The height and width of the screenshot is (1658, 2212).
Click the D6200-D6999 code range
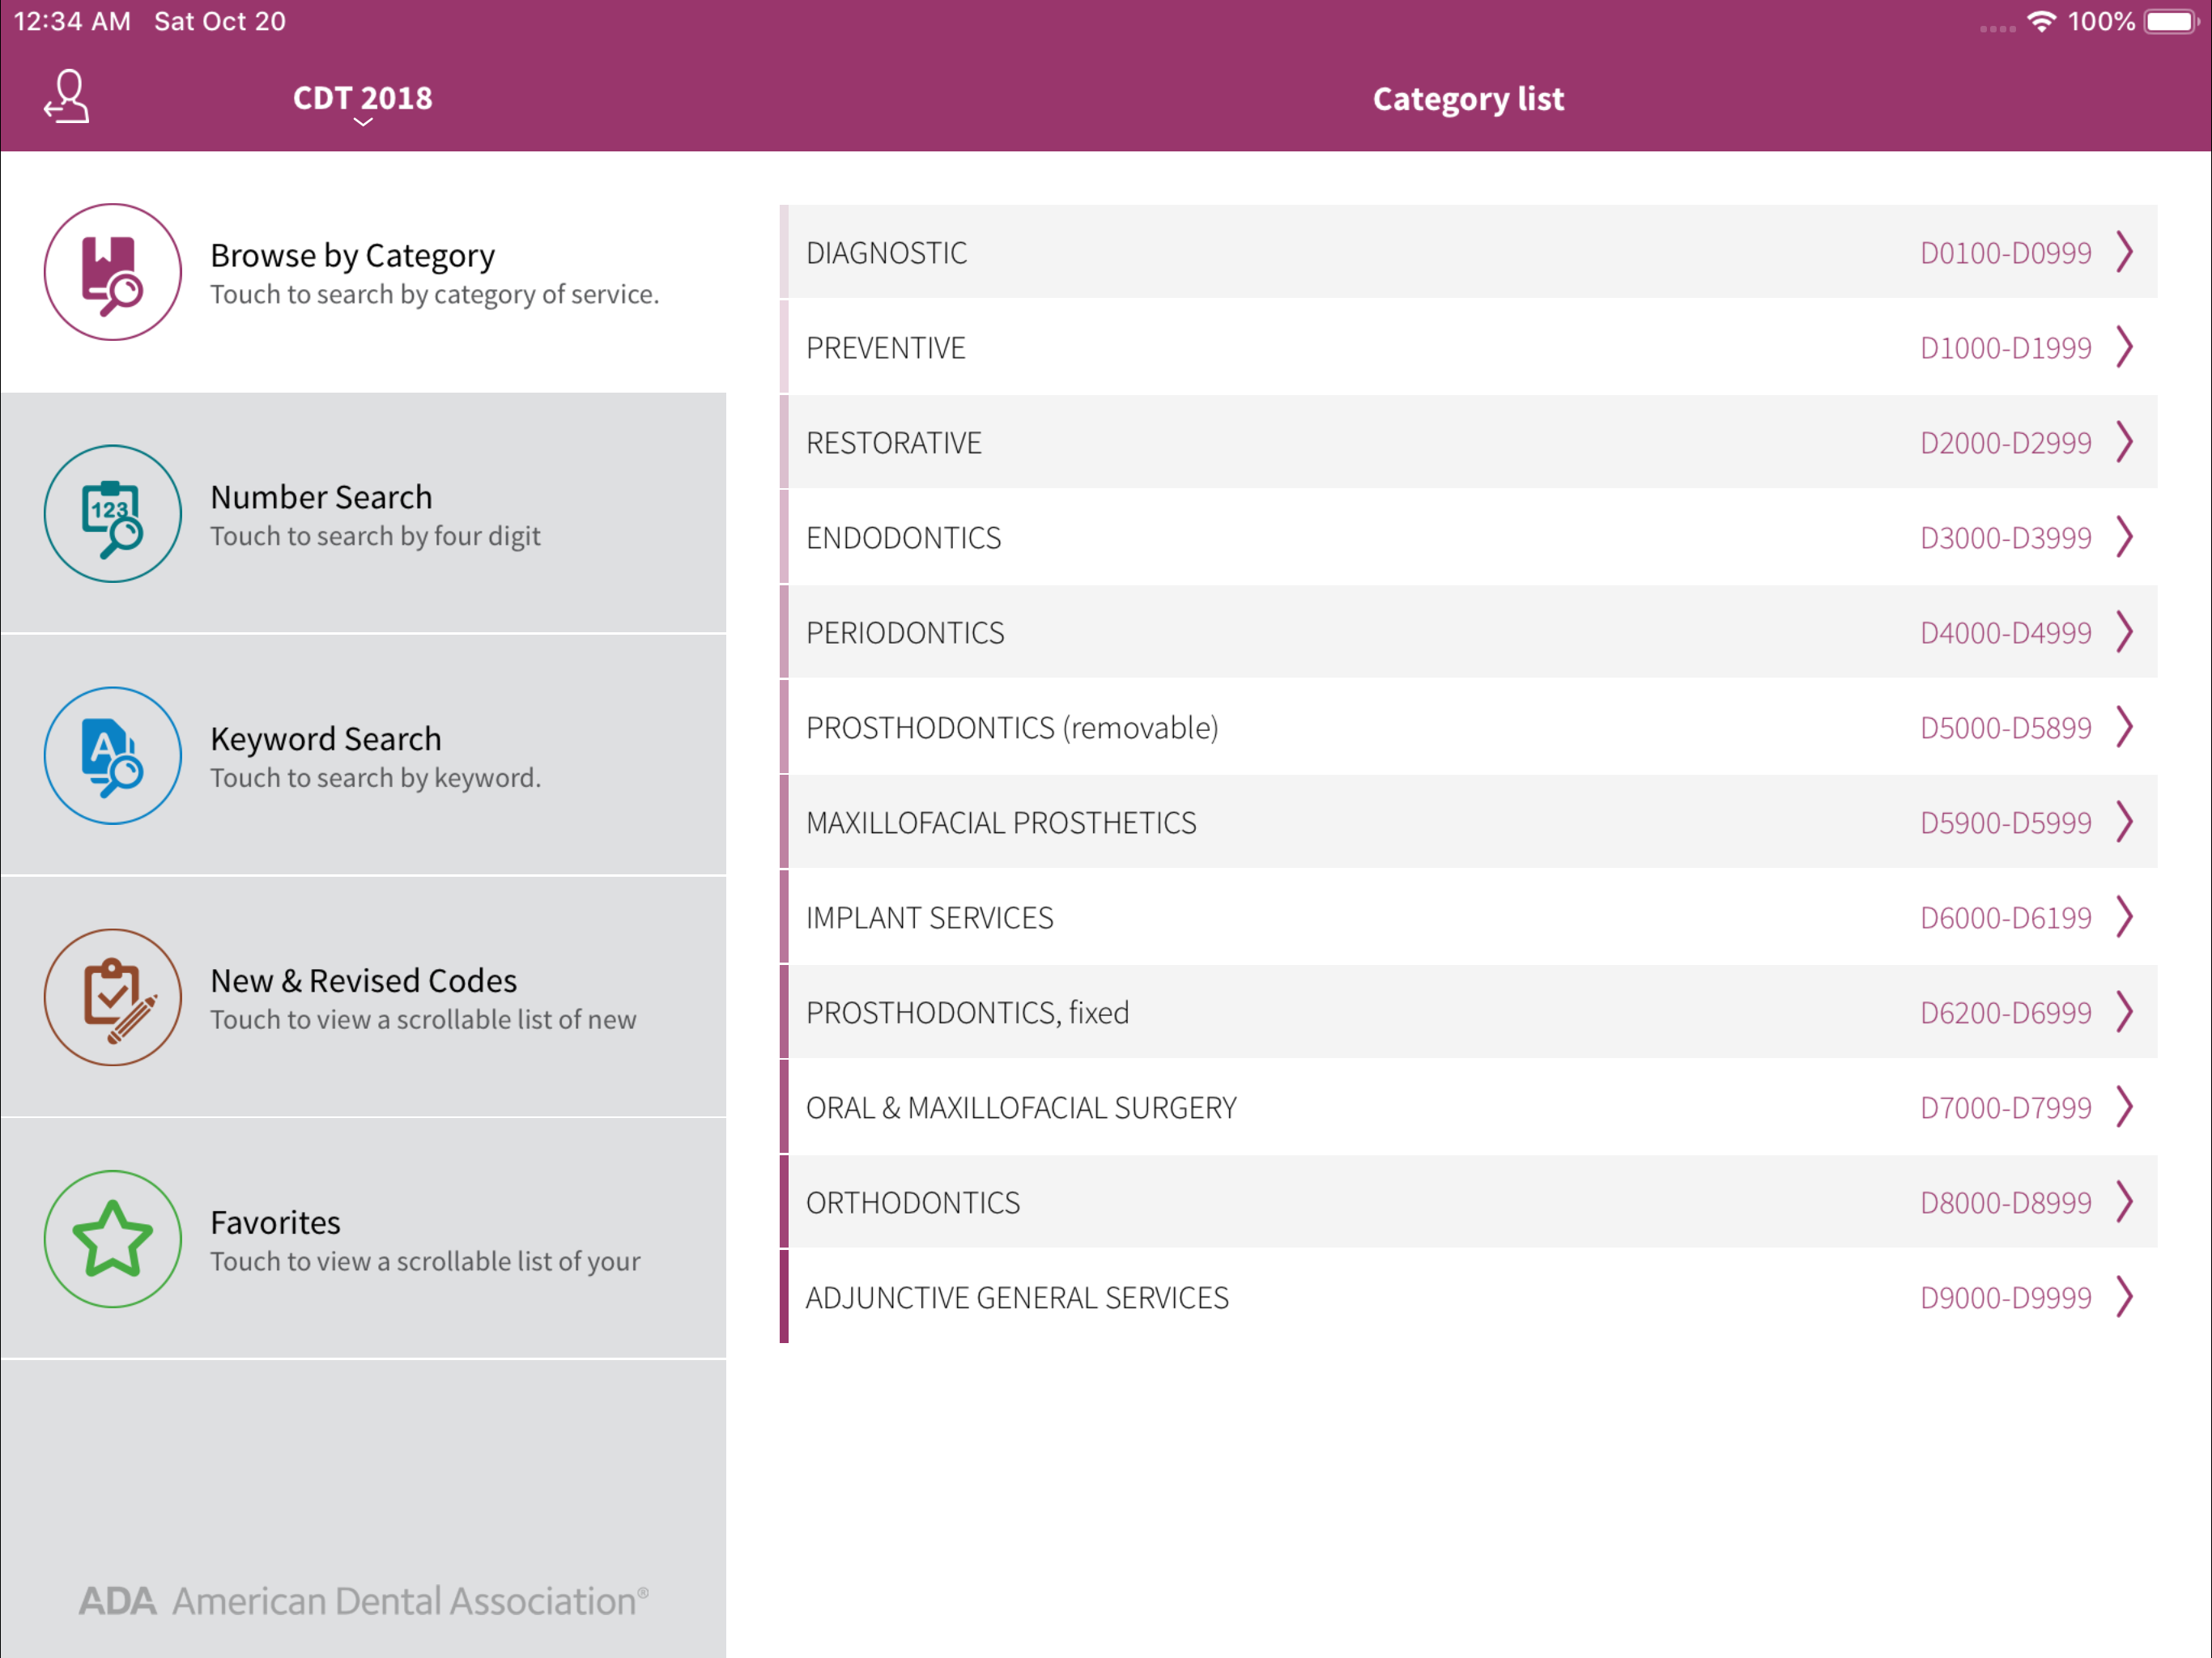(2006, 1013)
